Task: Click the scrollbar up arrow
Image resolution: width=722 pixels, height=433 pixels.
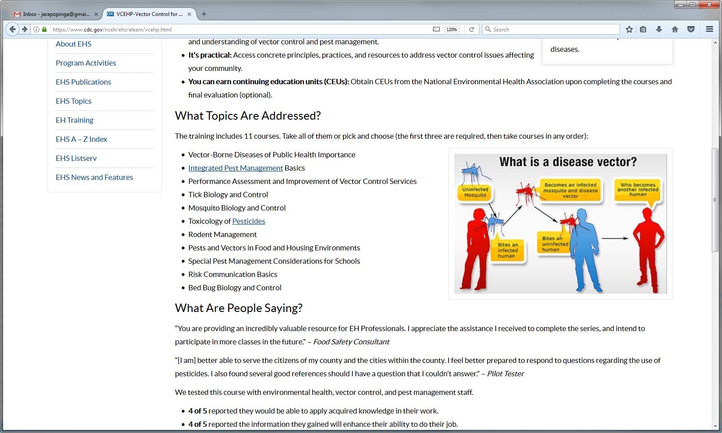Action: point(715,43)
